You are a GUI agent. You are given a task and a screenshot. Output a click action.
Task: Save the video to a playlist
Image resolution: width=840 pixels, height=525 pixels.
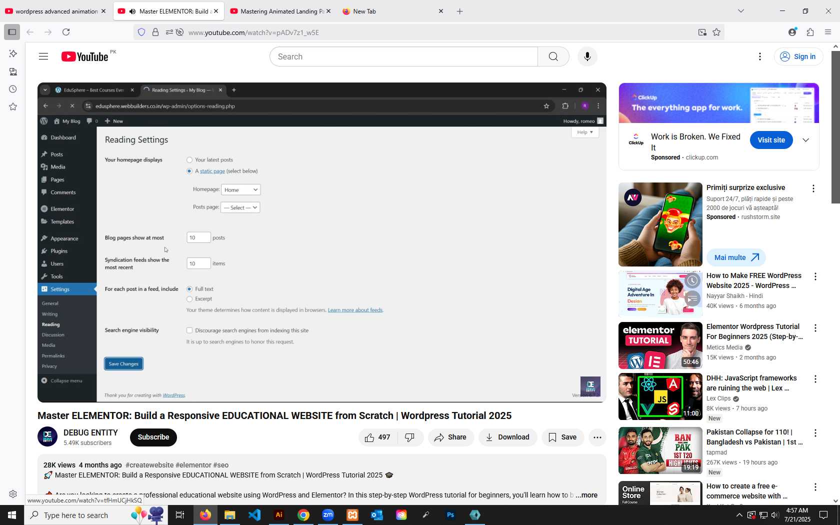coord(562,437)
